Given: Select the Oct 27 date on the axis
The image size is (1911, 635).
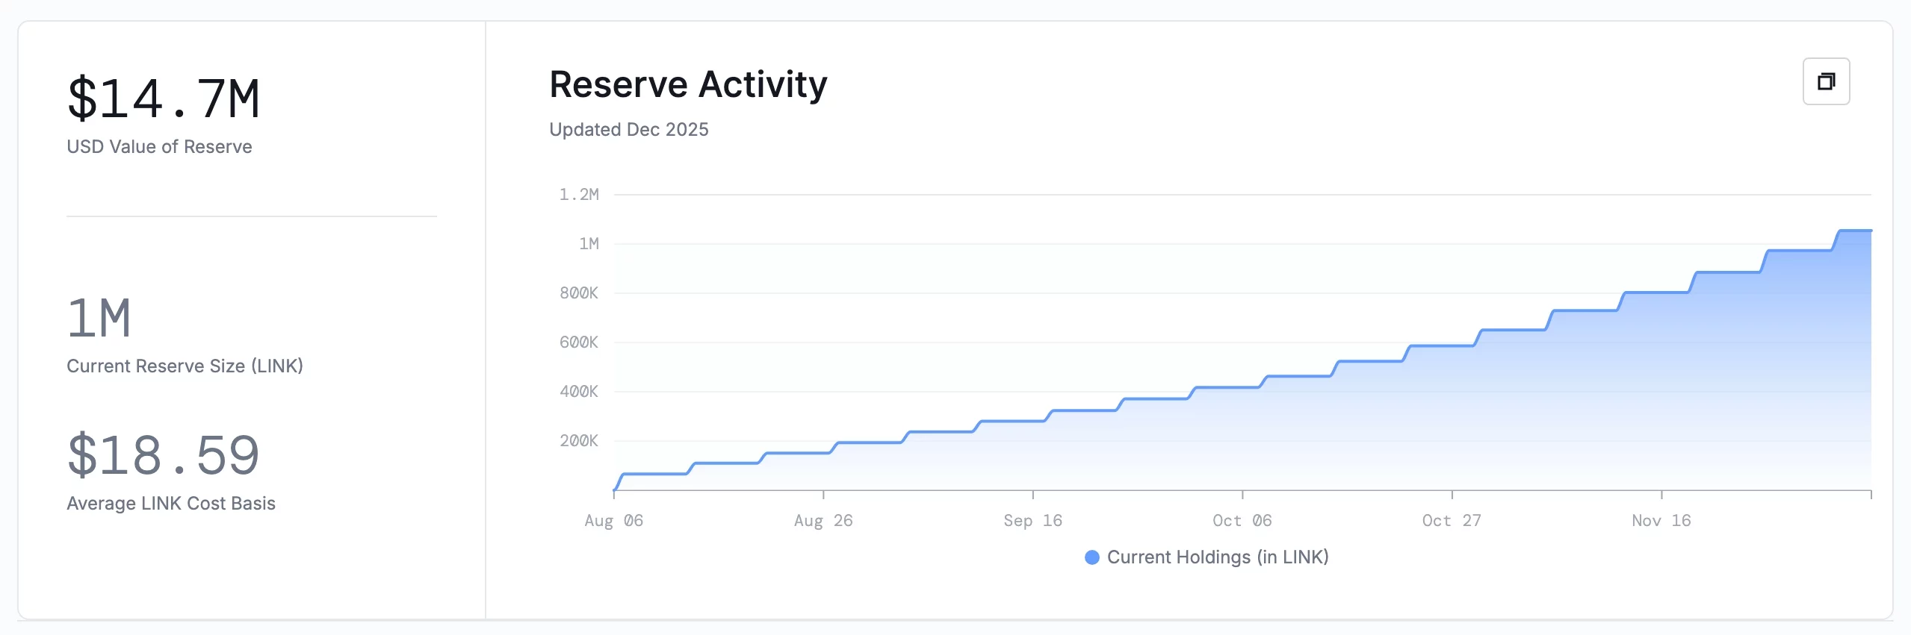Looking at the screenshot, I should [x=1451, y=521].
